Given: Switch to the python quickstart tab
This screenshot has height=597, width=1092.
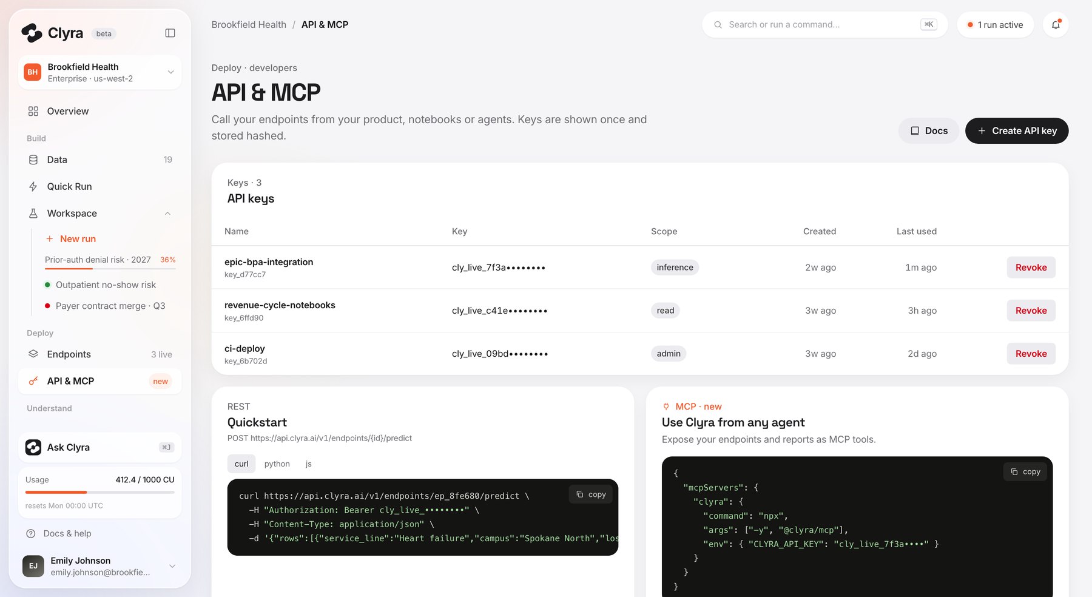Looking at the screenshot, I should point(277,464).
